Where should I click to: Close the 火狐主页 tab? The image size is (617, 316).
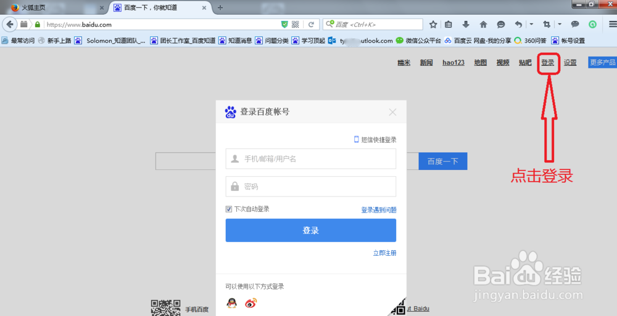tap(102, 7)
